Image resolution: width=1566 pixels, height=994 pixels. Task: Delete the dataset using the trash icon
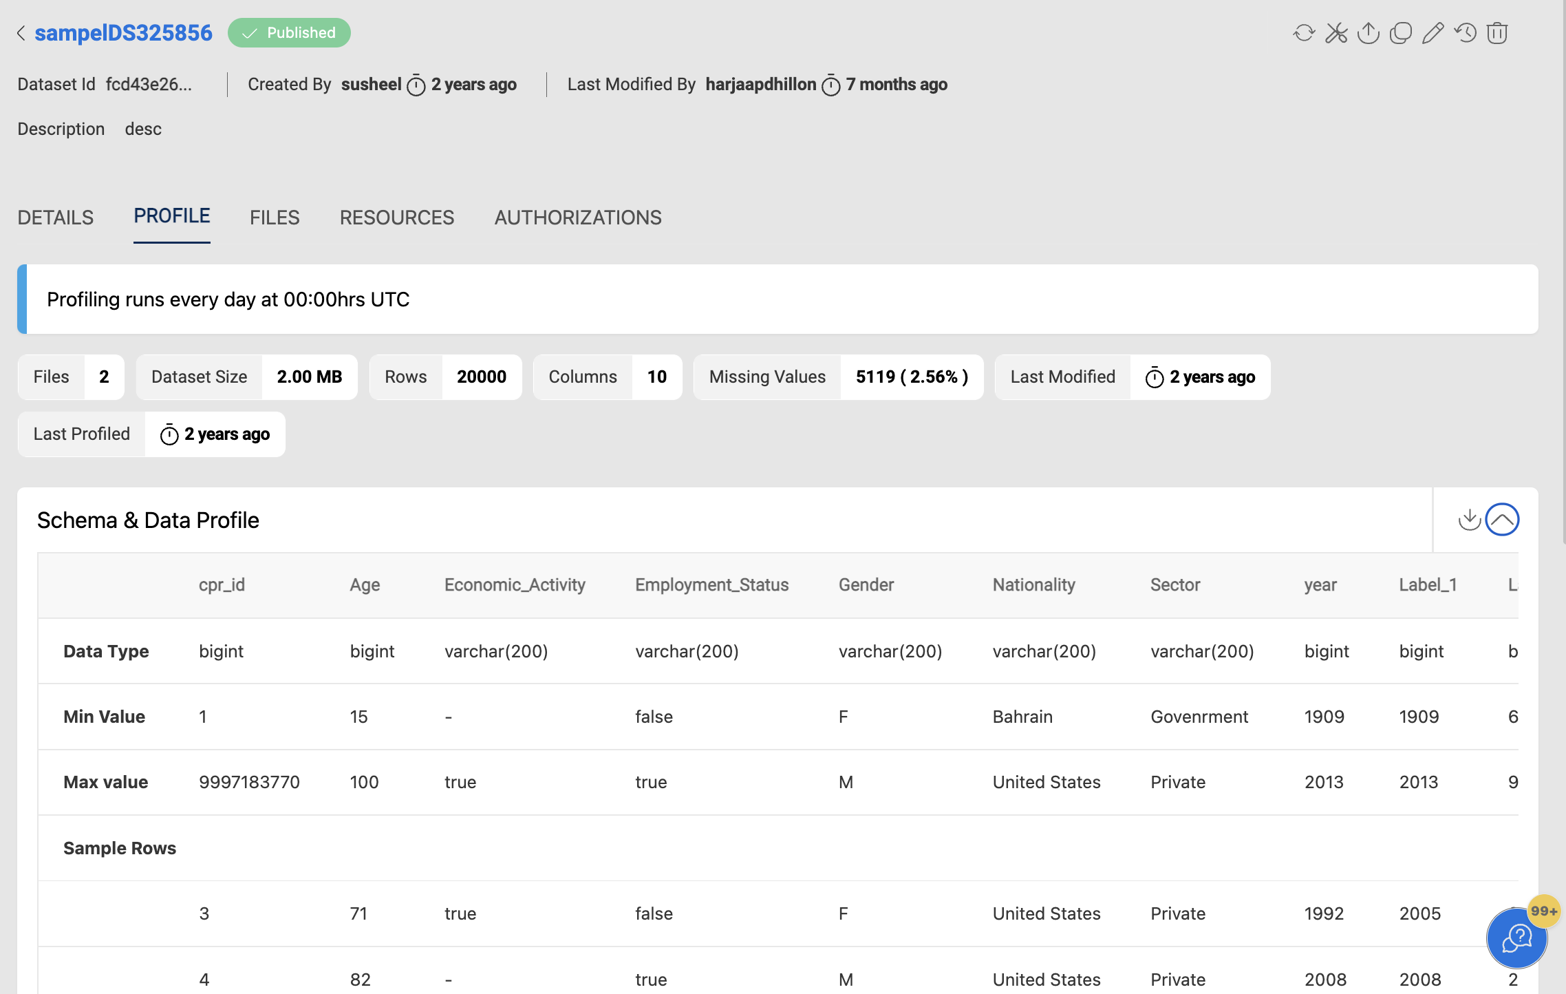click(x=1498, y=32)
